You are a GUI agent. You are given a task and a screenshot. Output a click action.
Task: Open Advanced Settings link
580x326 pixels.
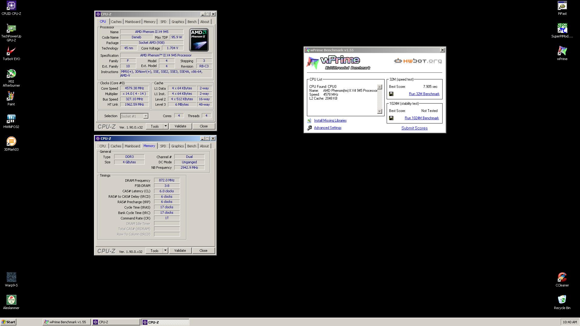tap(328, 128)
